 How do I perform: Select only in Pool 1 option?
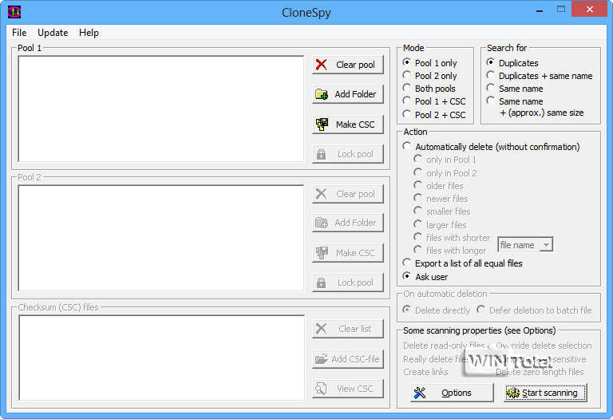coord(445,160)
